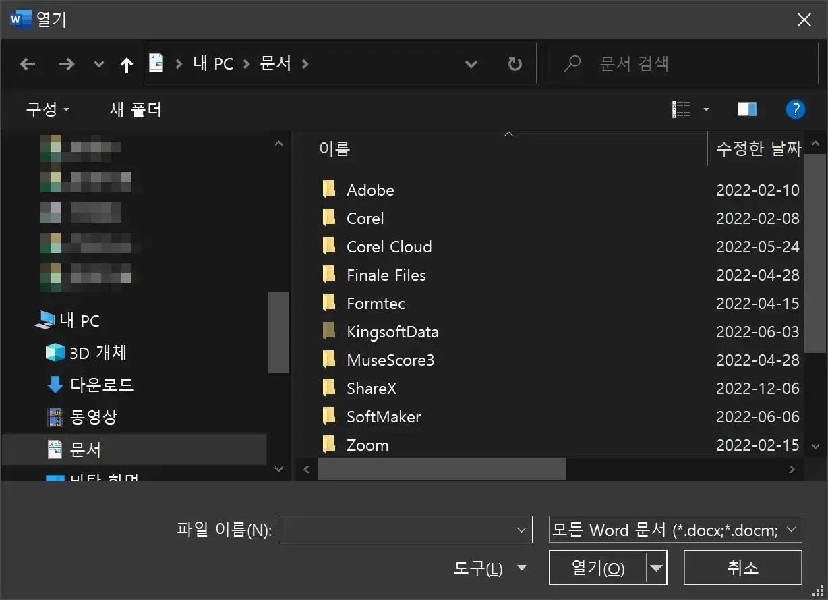This screenshot has width=828, height=600.
Task: Select the Zoom folder
Action: click(367, 445)
